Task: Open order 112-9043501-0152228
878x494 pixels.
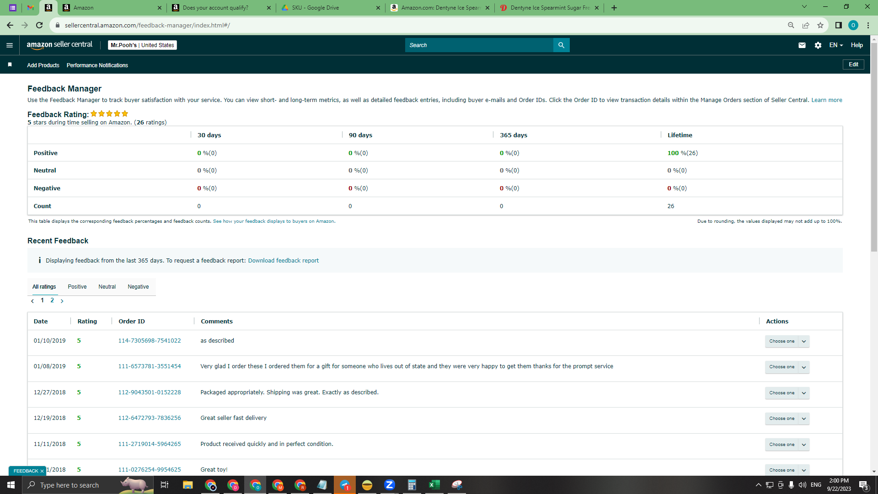Action: point(150,392)
